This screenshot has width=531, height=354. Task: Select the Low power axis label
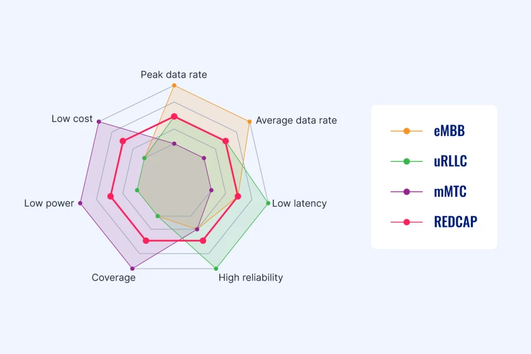(x=49, y=204)
